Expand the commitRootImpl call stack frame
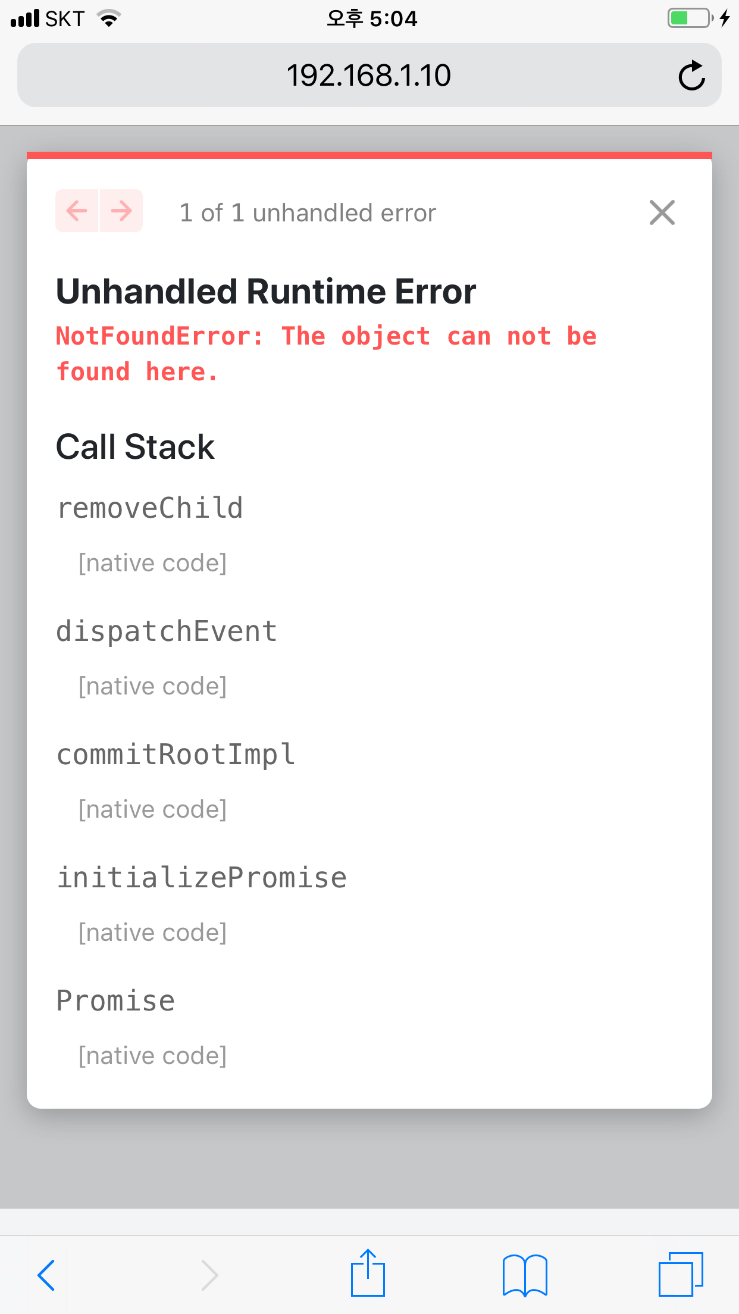Viewport: 739px width, 1314px height. (x=176, y=754)
